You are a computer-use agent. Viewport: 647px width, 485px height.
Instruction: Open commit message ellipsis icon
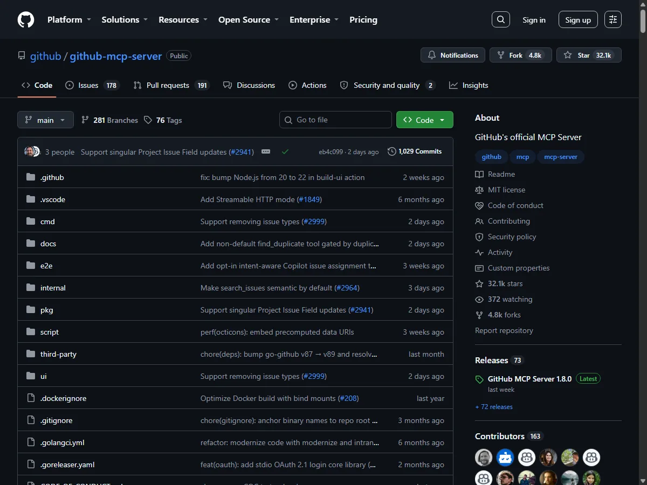pos(266,152)
